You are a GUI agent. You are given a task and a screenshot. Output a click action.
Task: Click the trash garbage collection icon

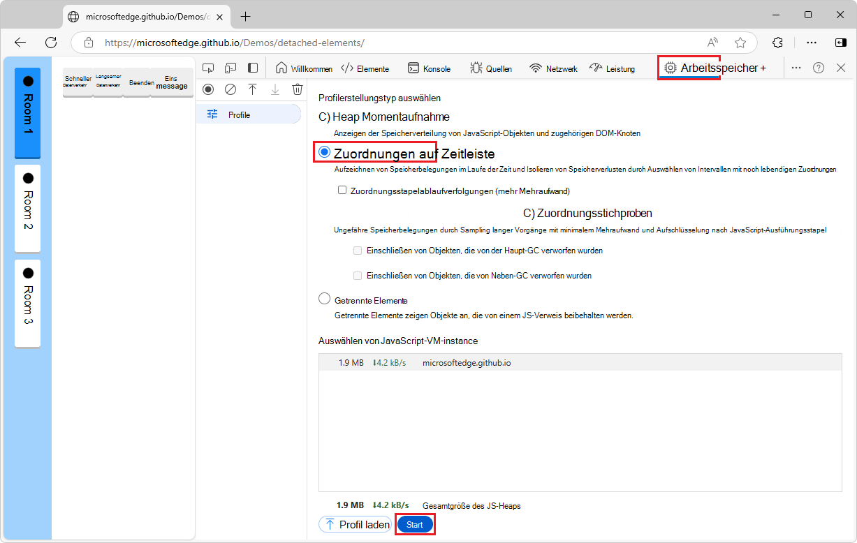(x=298, y=89)
